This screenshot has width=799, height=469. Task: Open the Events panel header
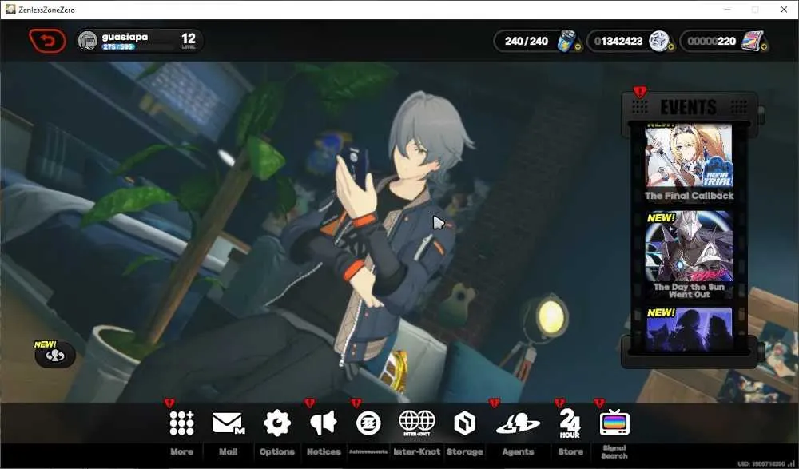pos(689,107)
